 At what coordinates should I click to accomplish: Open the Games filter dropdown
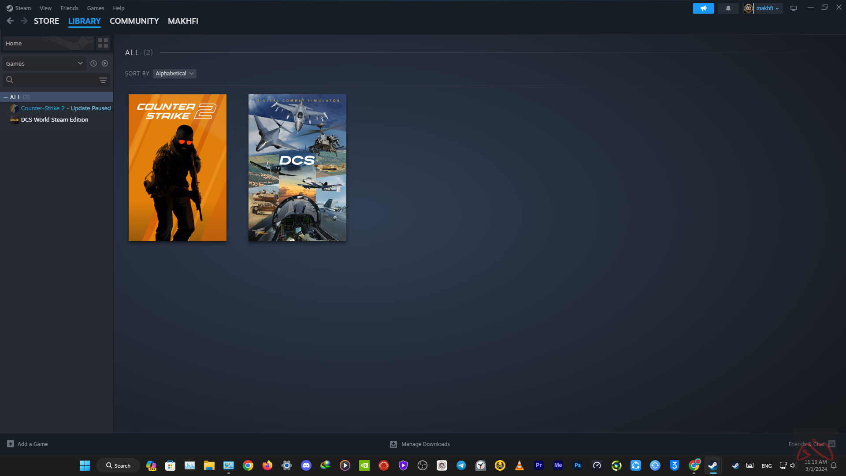click(44, 63)
